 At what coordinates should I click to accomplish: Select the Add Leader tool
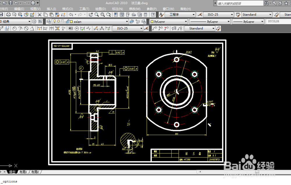click(161, 28)
